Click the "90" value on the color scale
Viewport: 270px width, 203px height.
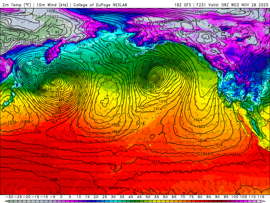[x=217, y=197]
